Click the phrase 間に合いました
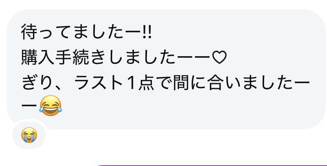 234,83
